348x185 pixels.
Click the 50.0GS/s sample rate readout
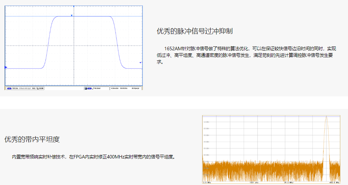[x=124, y=88]
